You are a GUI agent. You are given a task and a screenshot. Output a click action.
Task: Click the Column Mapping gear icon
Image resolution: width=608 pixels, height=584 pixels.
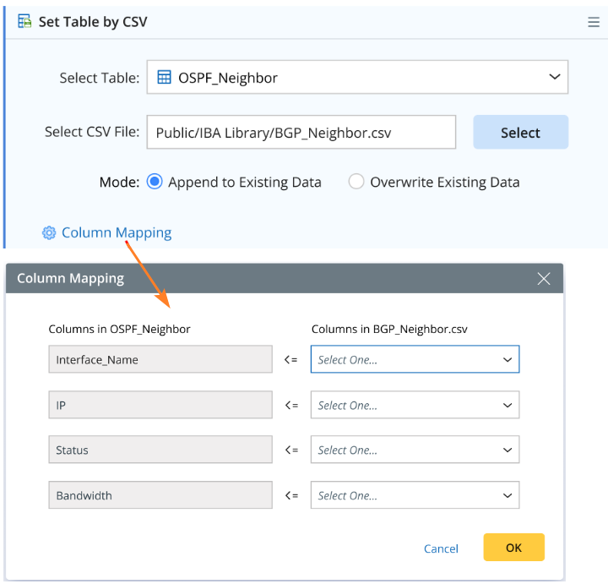click(49, 232)
